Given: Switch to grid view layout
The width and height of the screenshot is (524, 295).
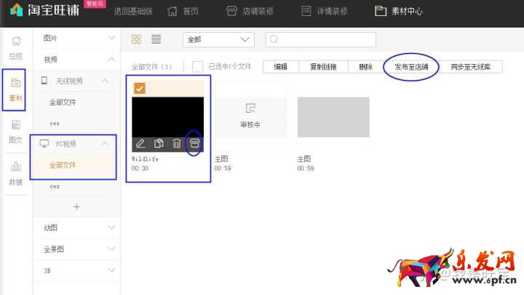Looking at the screenshot, I should (x=137, y=39).
